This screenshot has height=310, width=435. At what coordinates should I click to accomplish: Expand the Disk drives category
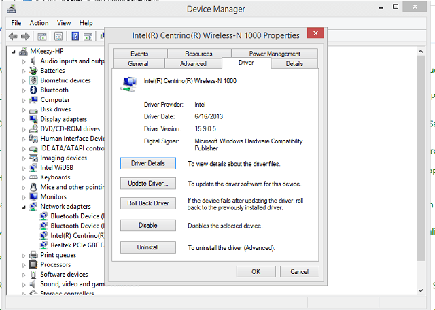coord(24,109)
